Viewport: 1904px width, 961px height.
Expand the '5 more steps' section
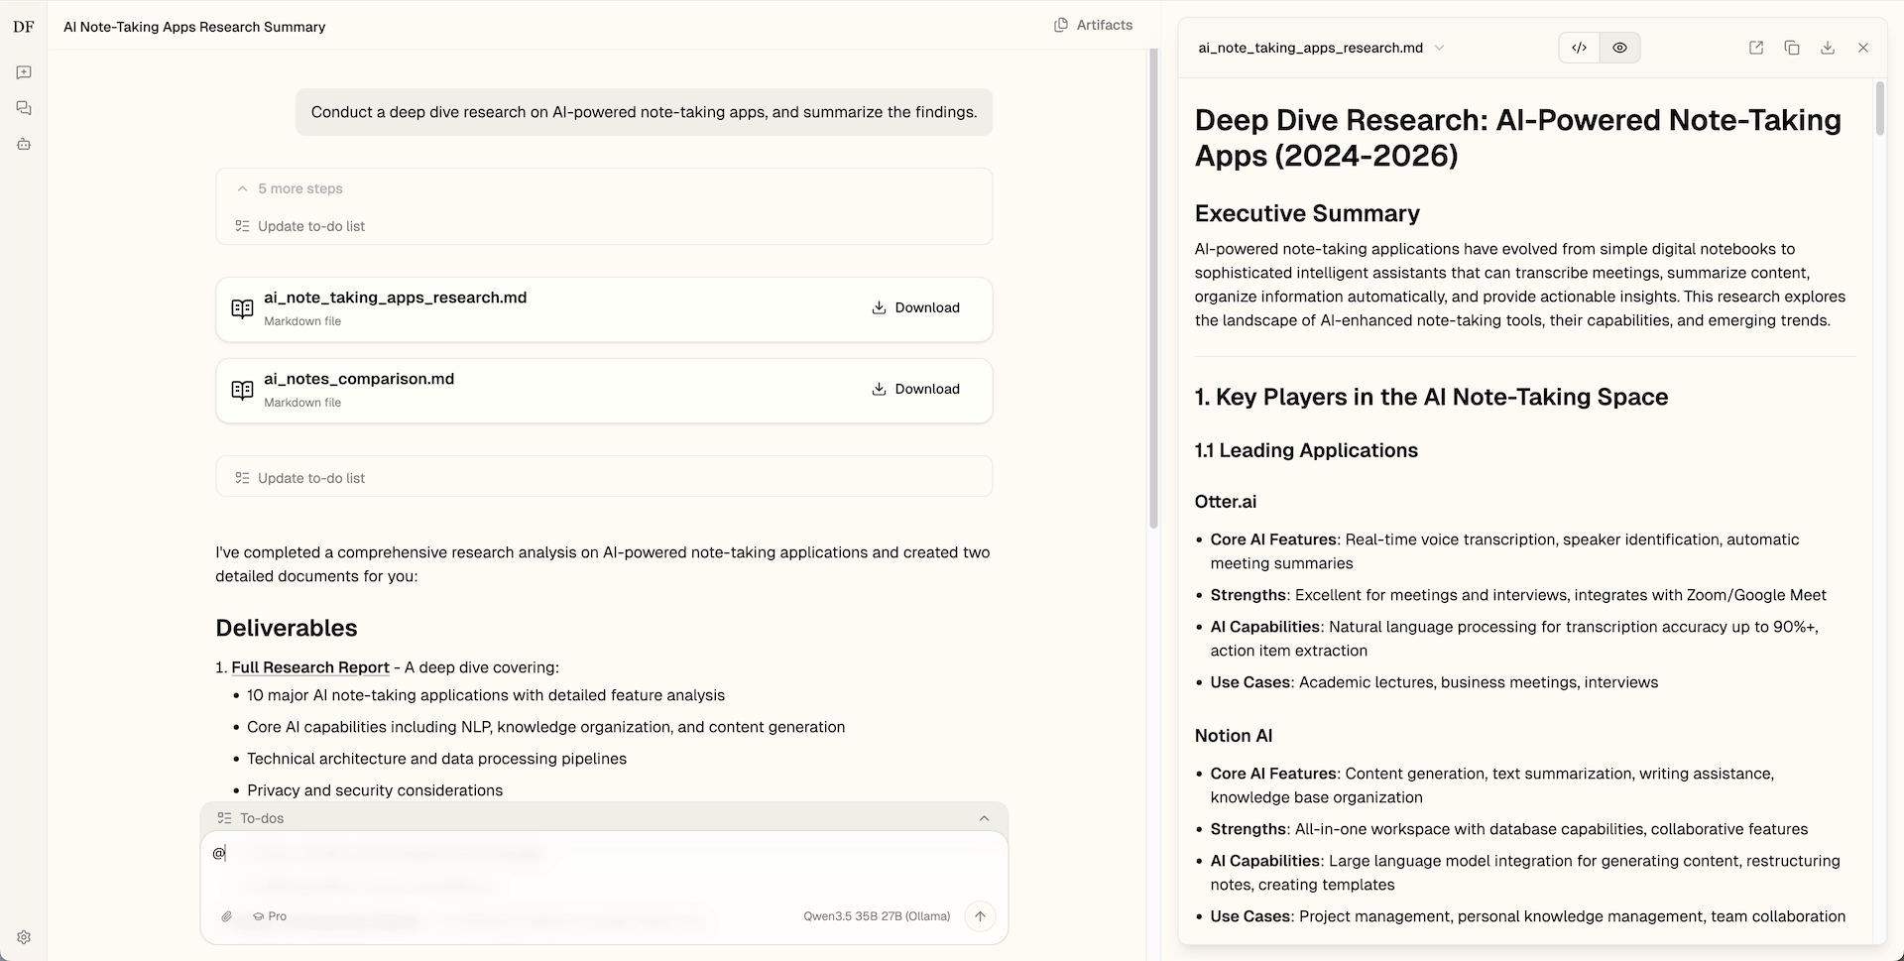click(289, 188)
